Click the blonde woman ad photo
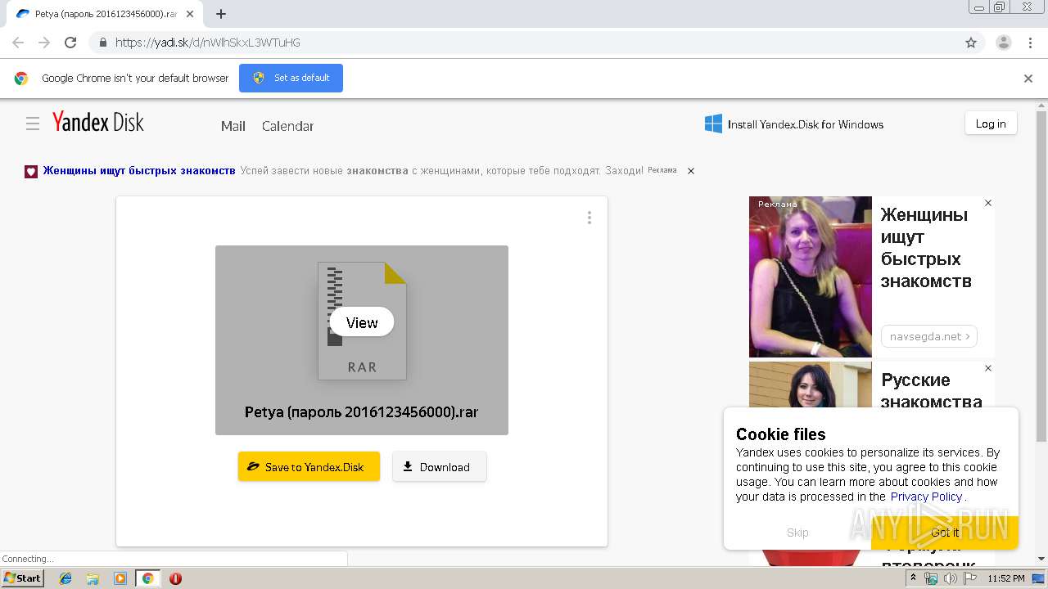The image size is (1048, 589). [811, 277]
